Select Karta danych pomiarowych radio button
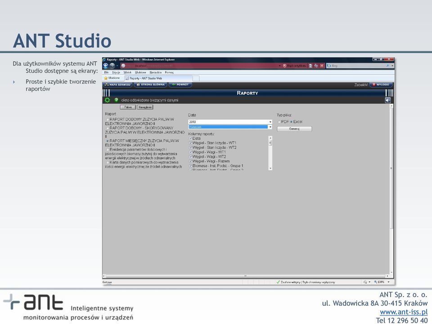 point(108,162)
